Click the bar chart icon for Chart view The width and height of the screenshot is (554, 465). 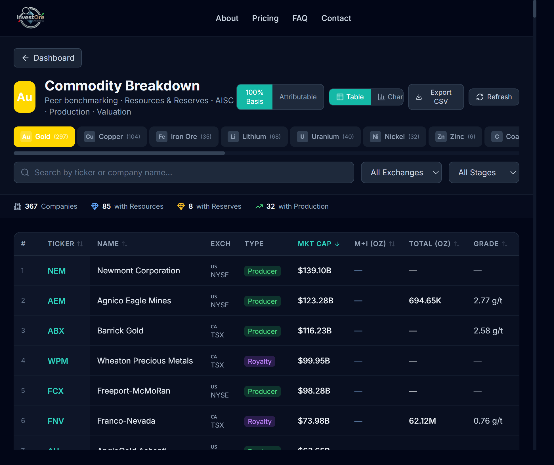pos(381,97)
